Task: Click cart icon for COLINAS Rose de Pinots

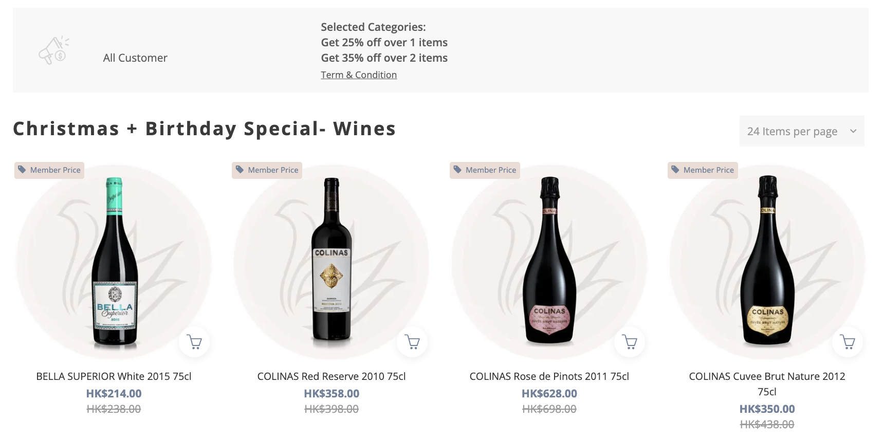Action: click(x=630, y=342)
